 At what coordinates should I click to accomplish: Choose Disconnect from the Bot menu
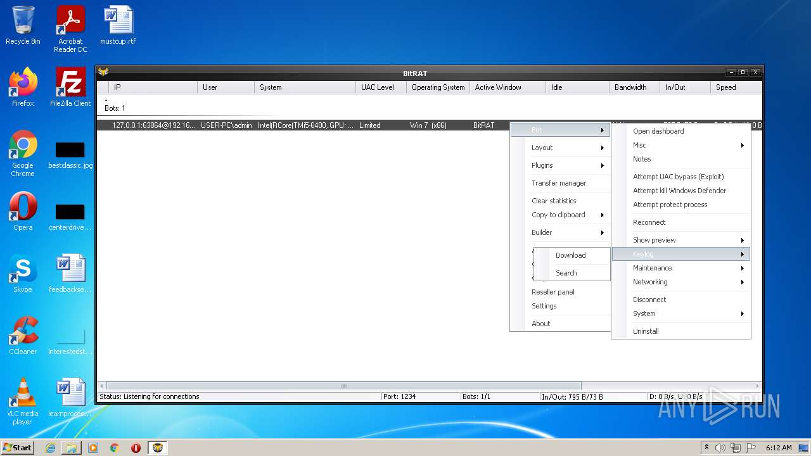(x=681, y=300)
